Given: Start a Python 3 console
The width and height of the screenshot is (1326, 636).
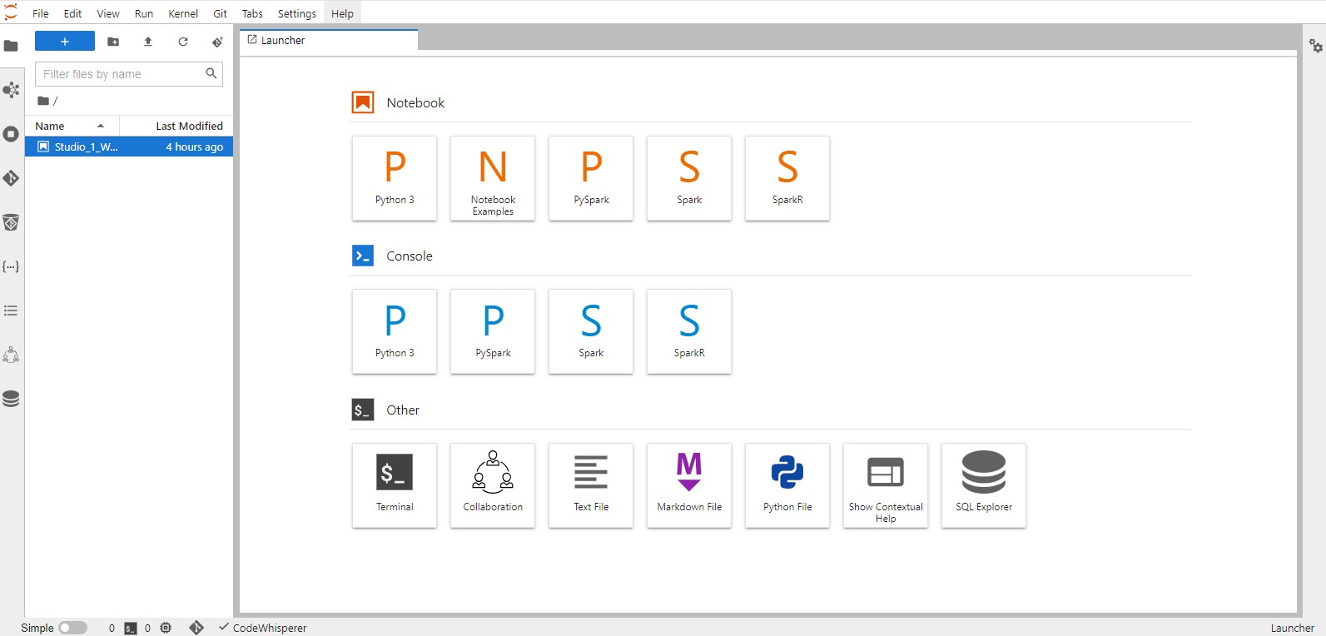Looking at the screenshot, I should (x=395, y=331).
